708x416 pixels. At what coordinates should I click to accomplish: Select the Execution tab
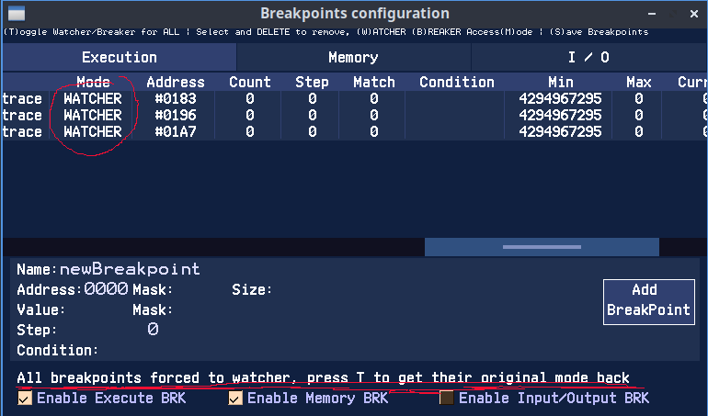(x=119, y=57)
